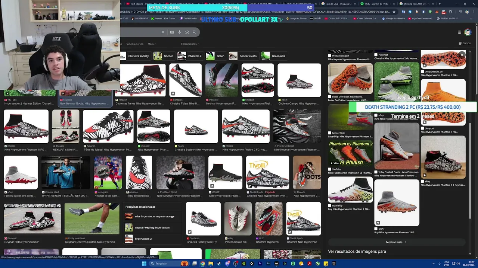
Task: Filter images by Chuteira society chip
Action: 135,56
